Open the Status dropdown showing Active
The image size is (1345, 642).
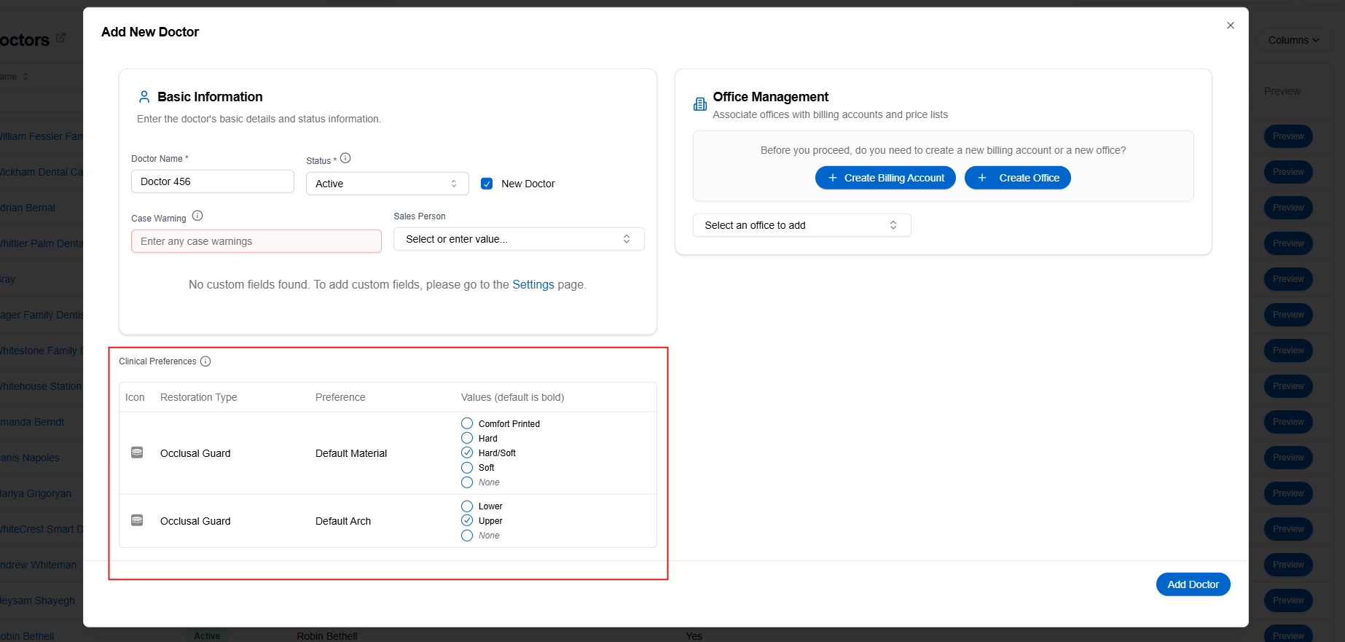coord(387,184)
